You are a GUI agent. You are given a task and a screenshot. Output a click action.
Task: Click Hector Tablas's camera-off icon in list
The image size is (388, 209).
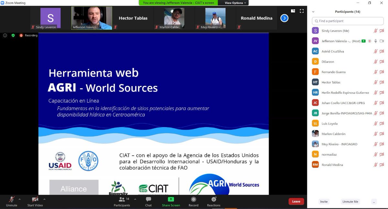pos(382,82)
